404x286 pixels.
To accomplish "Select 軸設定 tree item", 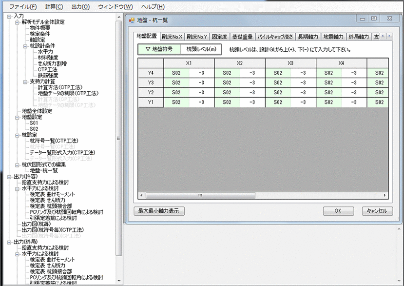I will click(x=38, y=40).
